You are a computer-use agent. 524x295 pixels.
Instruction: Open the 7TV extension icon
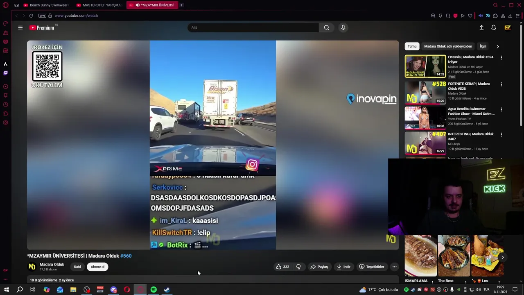pyautogui.click(x=488, y=16)
